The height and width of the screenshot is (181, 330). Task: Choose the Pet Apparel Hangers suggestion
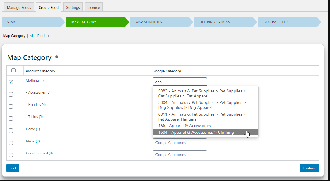pyautogui.click(x=202, y=117)
